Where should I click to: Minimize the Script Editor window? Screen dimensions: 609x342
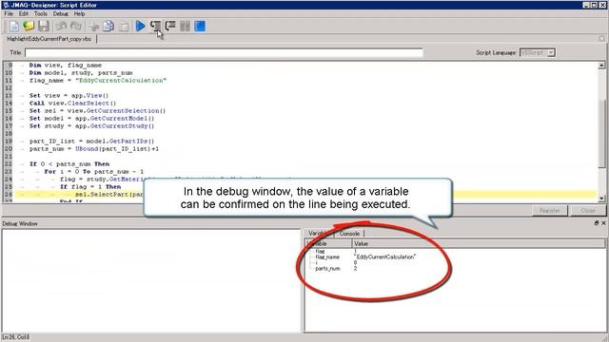point(586,5)
